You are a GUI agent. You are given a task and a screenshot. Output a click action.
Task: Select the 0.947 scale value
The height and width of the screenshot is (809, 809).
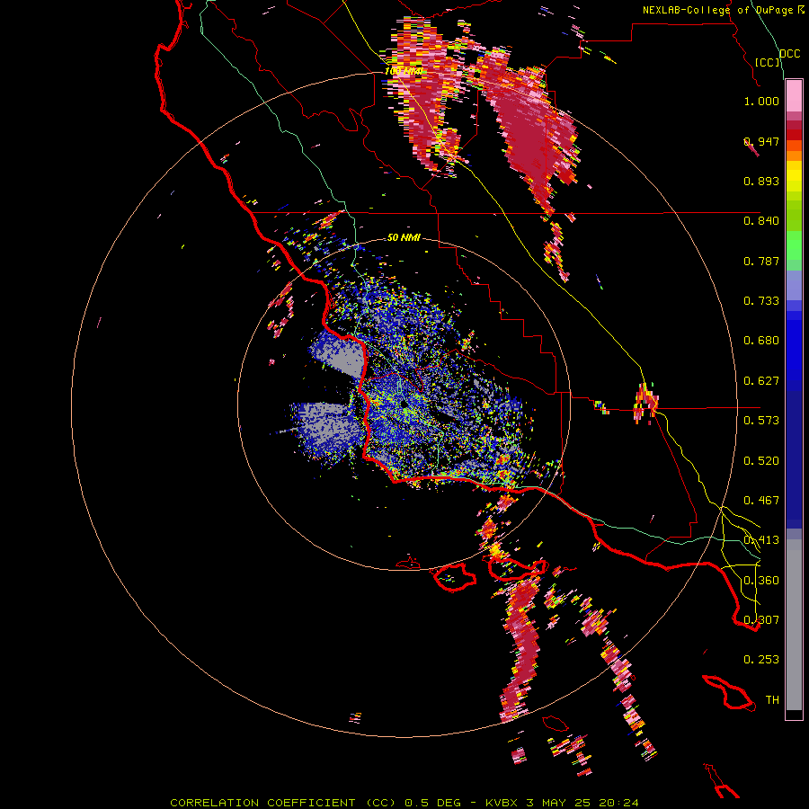coord(761,141)
